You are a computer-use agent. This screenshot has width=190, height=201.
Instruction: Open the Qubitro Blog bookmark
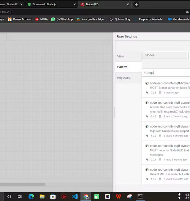tap(120, 19)
